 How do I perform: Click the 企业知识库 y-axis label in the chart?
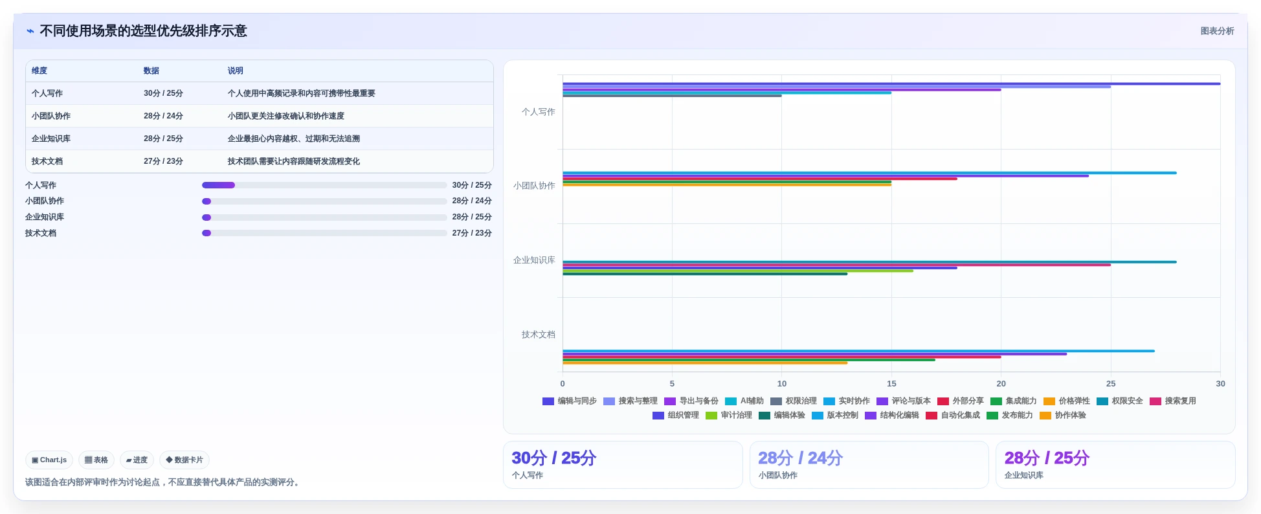coord(535,260)
